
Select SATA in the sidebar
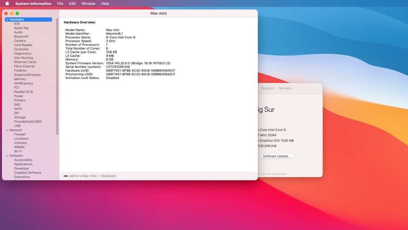tap(18, 109)
